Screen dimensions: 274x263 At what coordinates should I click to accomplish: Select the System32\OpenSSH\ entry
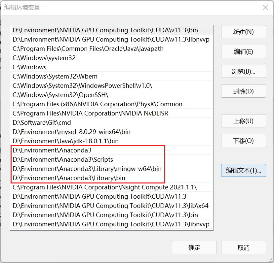(112, 95)
